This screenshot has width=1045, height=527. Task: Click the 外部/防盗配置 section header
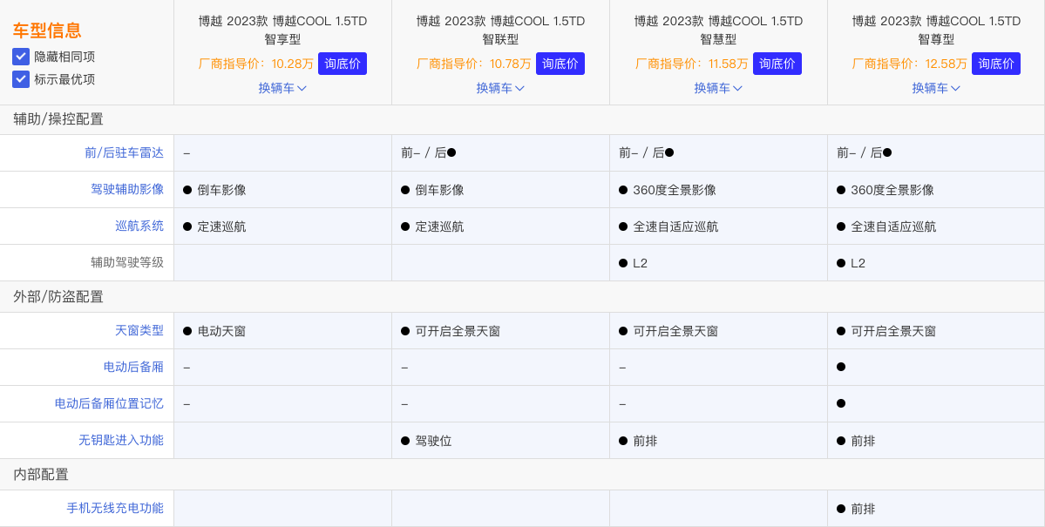click(x=58, y=297)
